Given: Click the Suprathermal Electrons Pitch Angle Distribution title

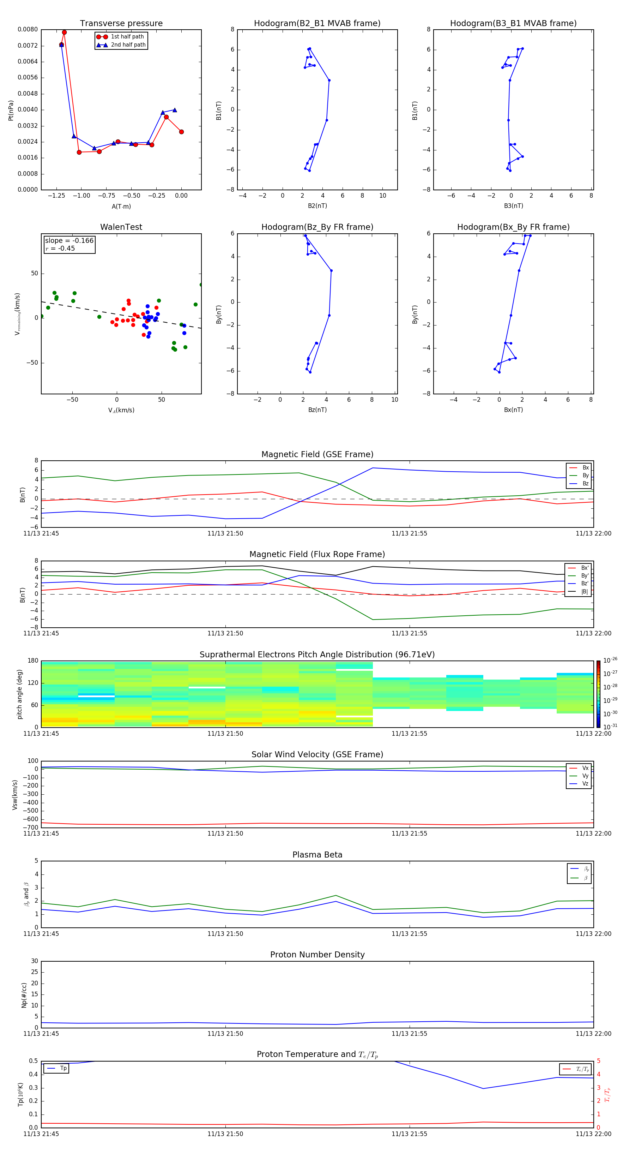Looking at the screenshot, I should 317,655.
